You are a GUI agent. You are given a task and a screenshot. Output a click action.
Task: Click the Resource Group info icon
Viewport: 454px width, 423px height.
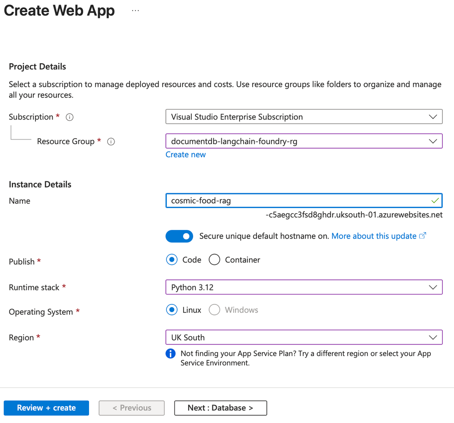coord(111,142)
